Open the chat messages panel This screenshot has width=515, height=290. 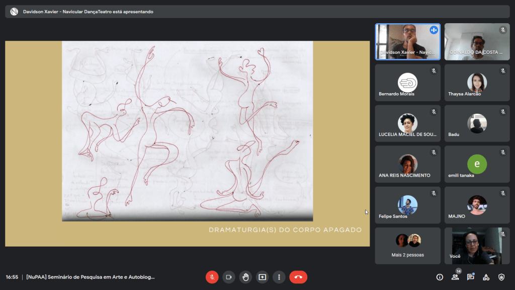(x=471, y=277)
